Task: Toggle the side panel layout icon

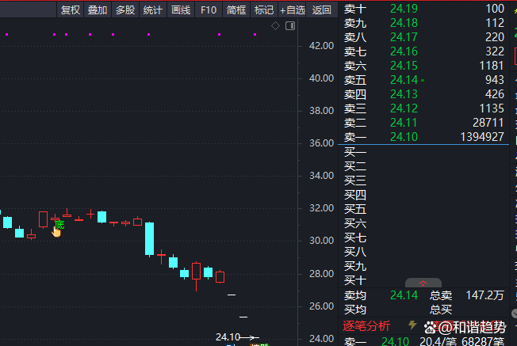Action: pyautogui.click(x=290, y=25)
